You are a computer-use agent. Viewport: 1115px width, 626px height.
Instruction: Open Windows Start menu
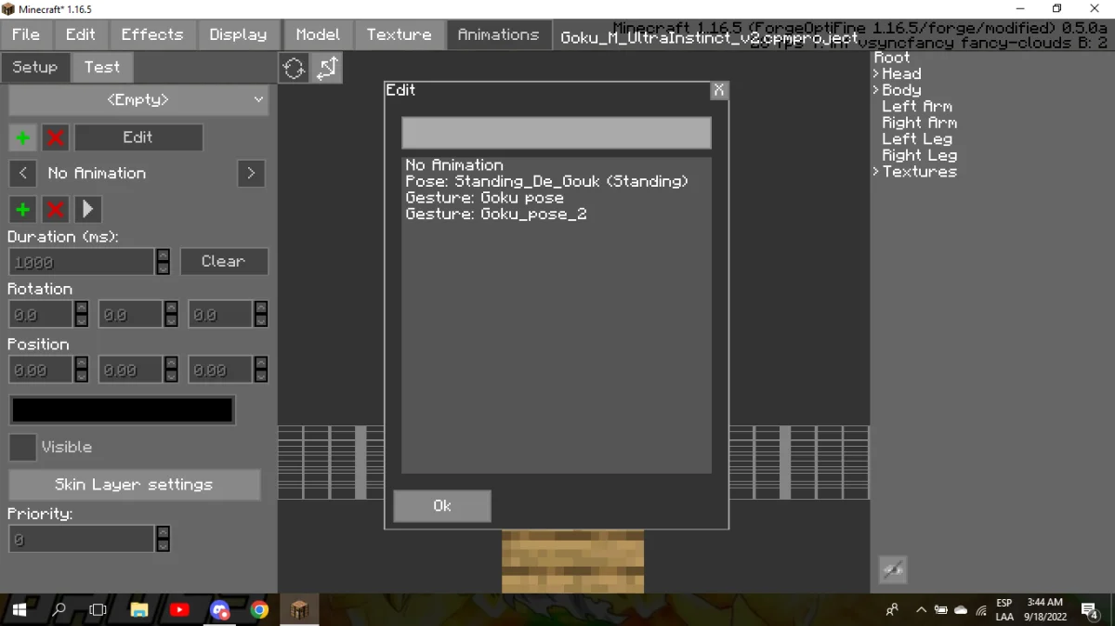pyautogui.click(x=20, y=610)
